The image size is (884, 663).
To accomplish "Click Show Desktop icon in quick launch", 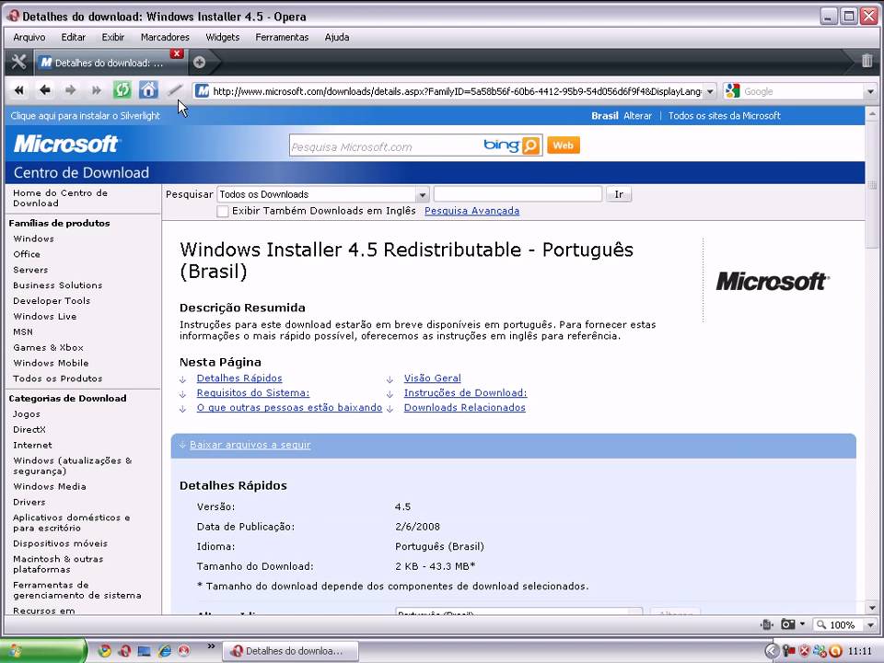I will (x=145, y=651).
